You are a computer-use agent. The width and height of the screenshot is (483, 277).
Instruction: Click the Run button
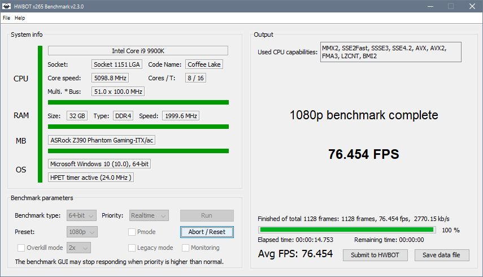(207, 216)
